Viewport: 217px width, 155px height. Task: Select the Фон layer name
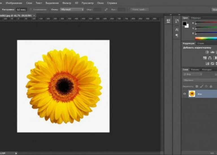(x=199, y=94)
